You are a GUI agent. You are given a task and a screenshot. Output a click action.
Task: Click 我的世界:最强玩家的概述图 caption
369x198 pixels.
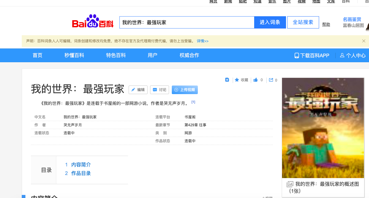click(x=323, y=187)
